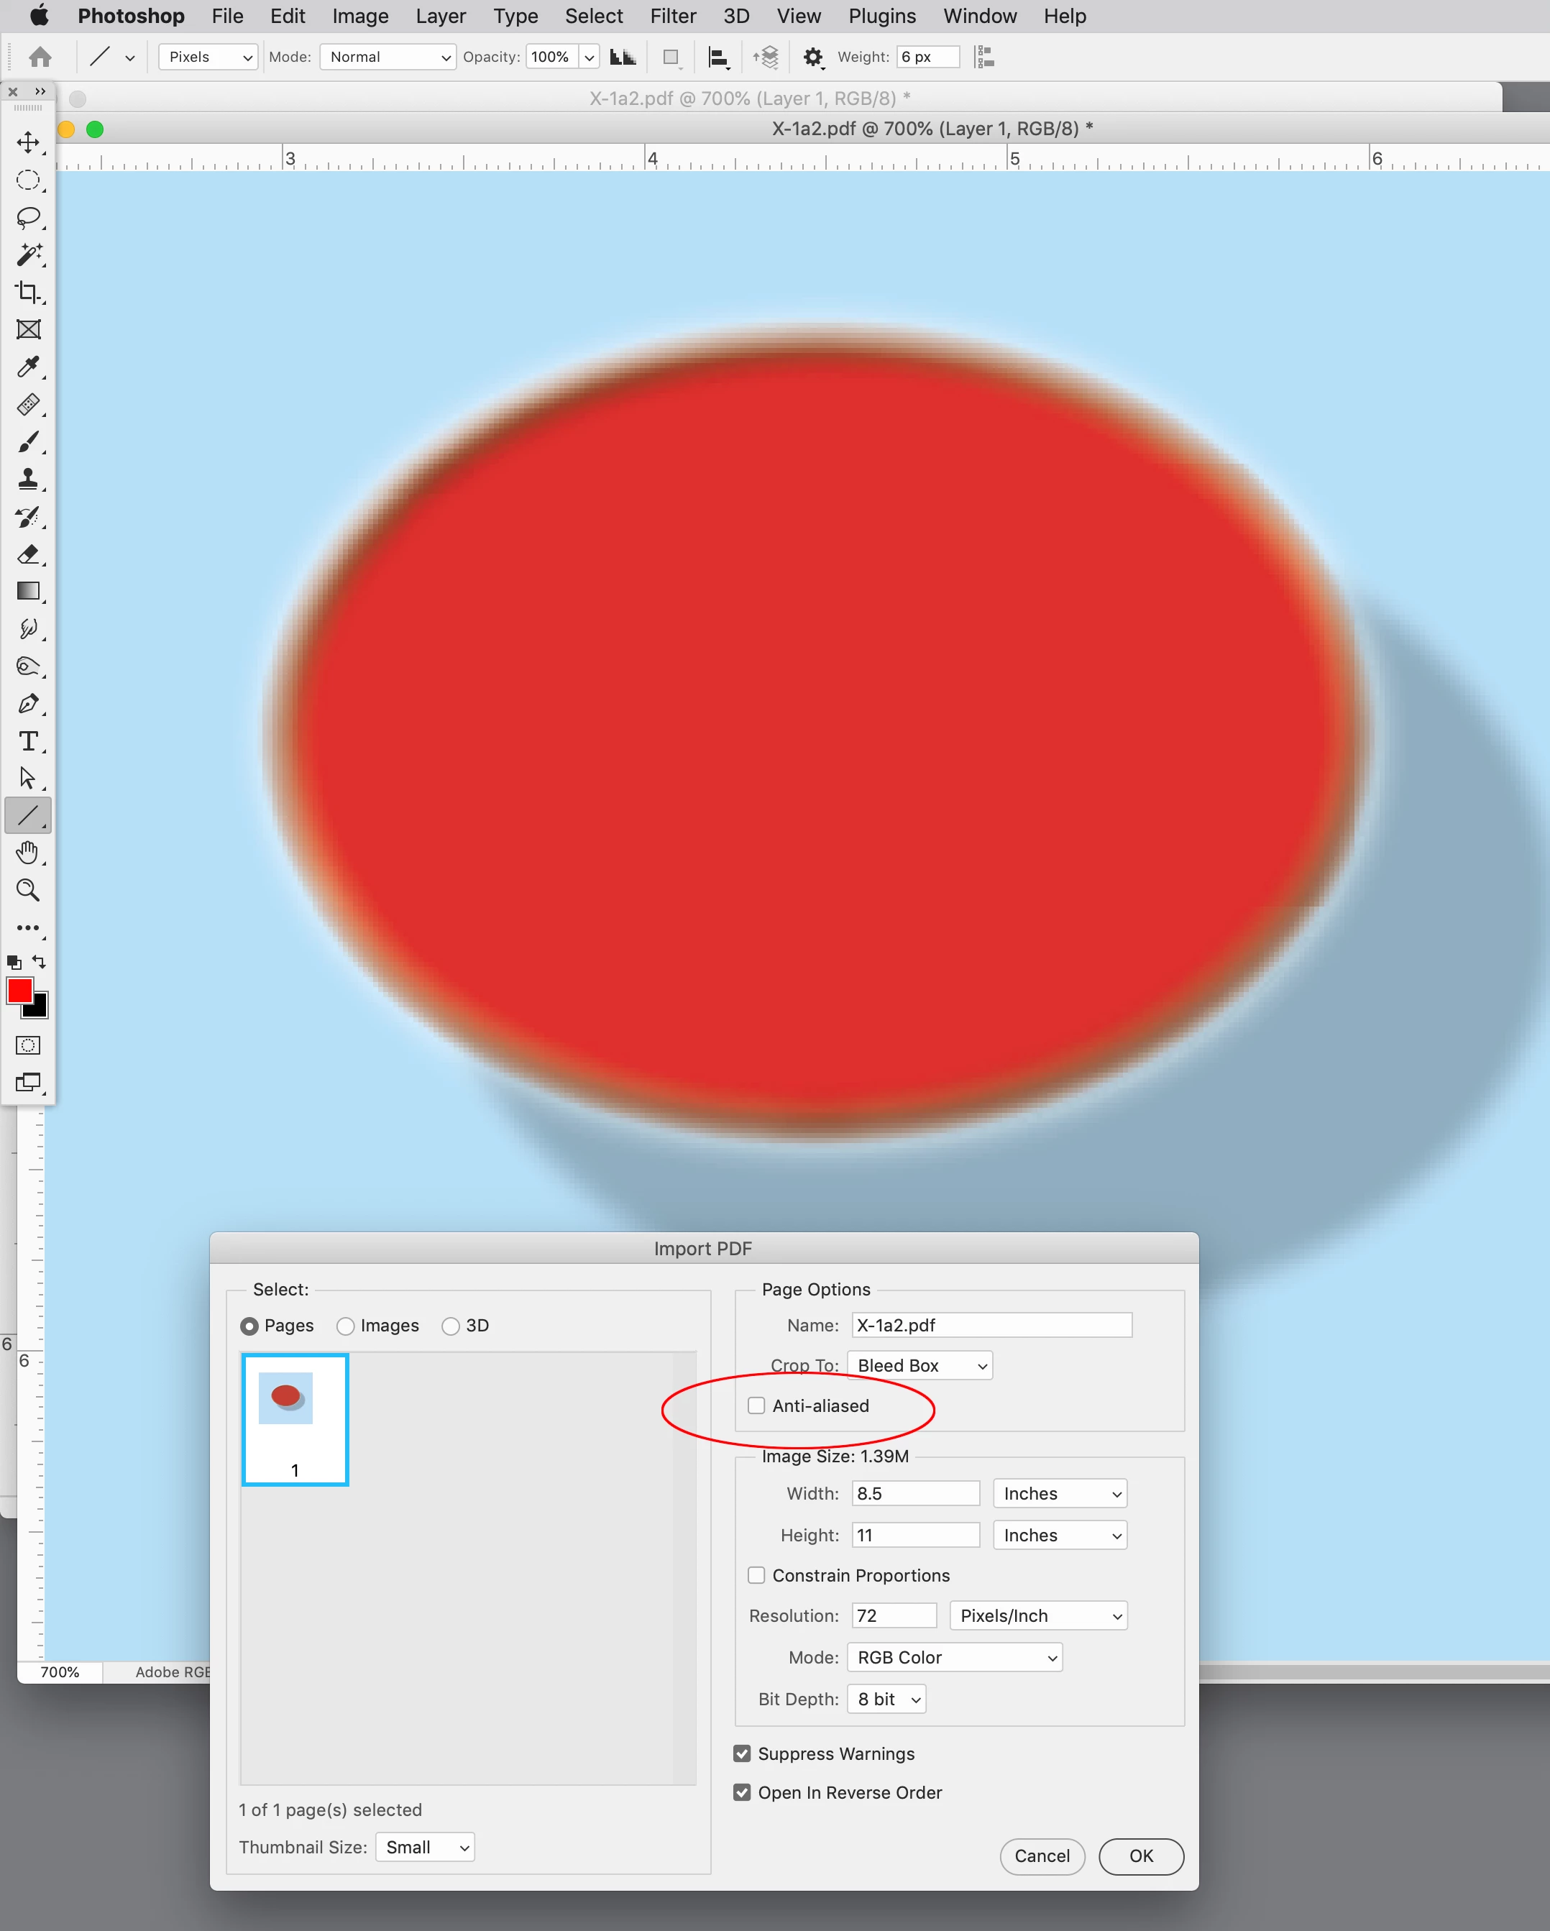Select the Move tool
This screenshot has height=1931, width=1550.
pos(28,142)
